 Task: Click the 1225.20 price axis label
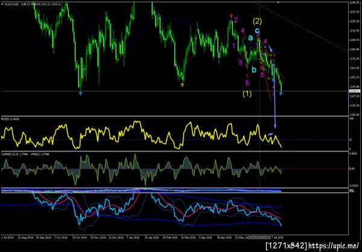[354, 21]
